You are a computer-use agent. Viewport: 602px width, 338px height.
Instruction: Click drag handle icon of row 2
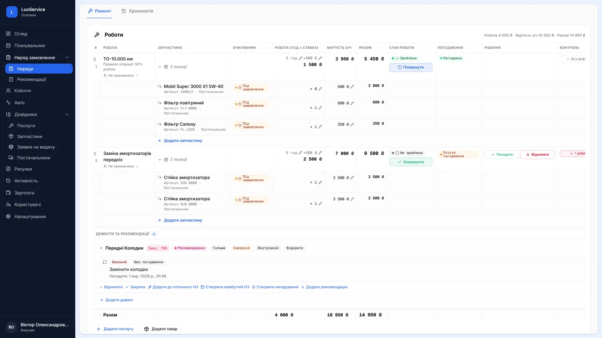pos(94,154)
